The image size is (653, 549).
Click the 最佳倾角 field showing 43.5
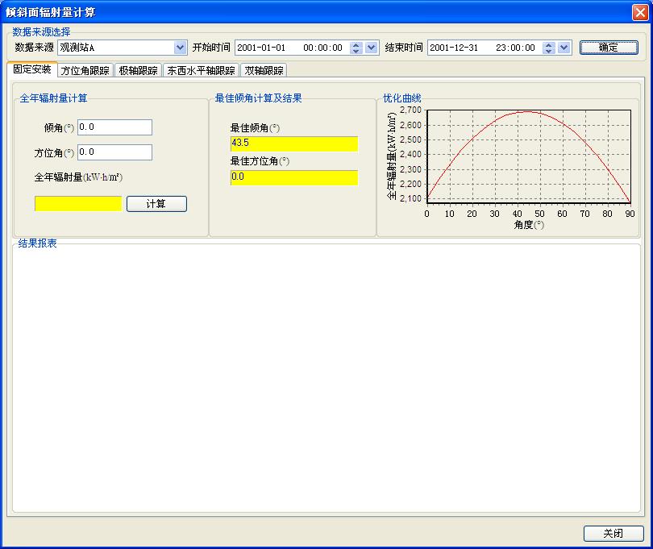pos(294,143)
